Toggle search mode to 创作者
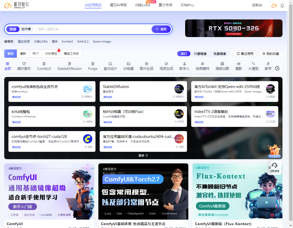The image size is (293, 228). click(26, 29)
